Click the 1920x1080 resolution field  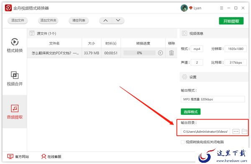point(236,49)
